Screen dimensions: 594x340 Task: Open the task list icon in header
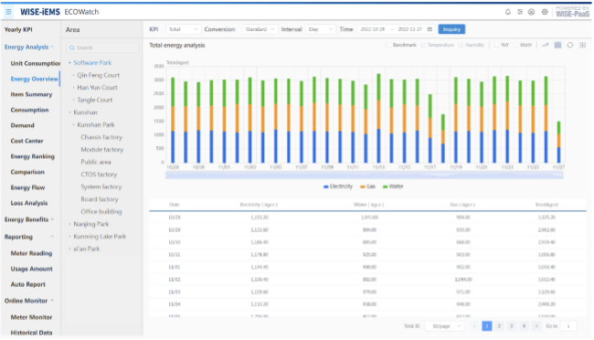point(520,12)
